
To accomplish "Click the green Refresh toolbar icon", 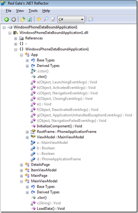I will click(30, 19).
